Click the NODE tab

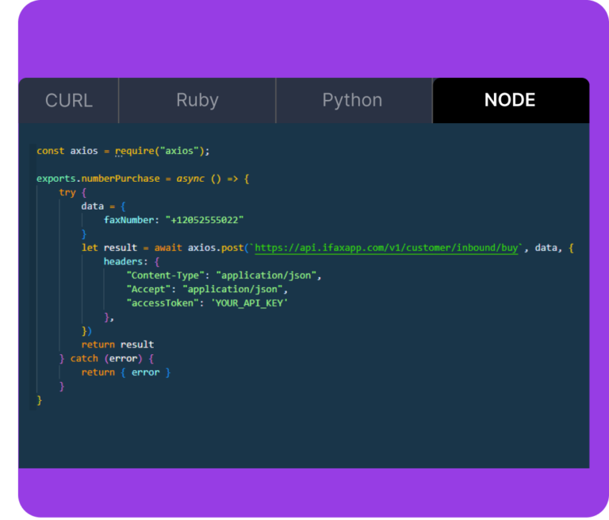(x=510, y=101)
